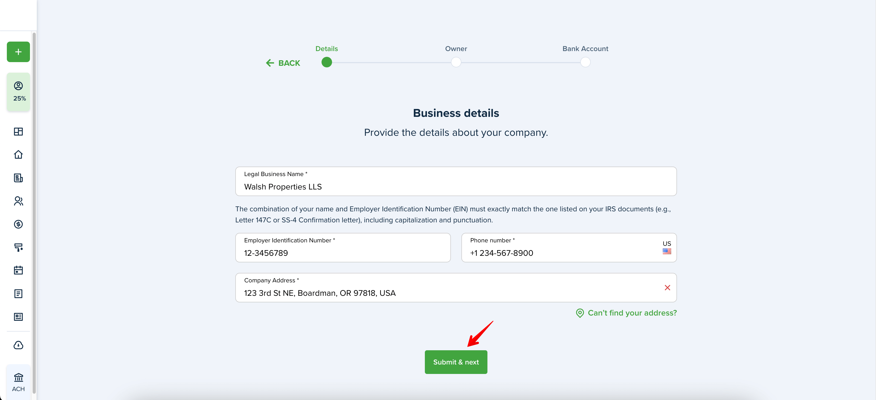Focus the Legal Business Name field
Viewport: 876px width, 400px height.
[x=456, y=181]
